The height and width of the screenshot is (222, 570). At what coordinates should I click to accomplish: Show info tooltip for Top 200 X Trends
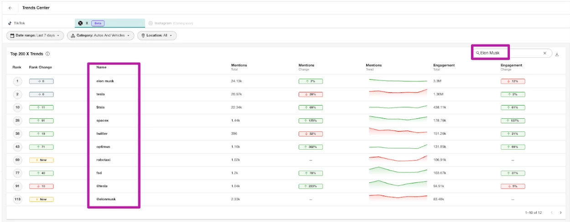(x=48, y=54)
